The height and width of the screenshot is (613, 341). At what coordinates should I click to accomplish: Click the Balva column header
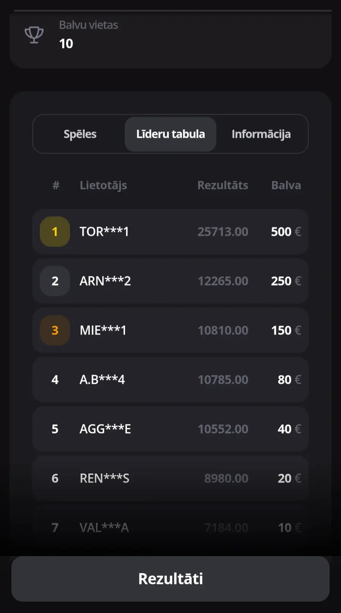(x=286, y=185)
